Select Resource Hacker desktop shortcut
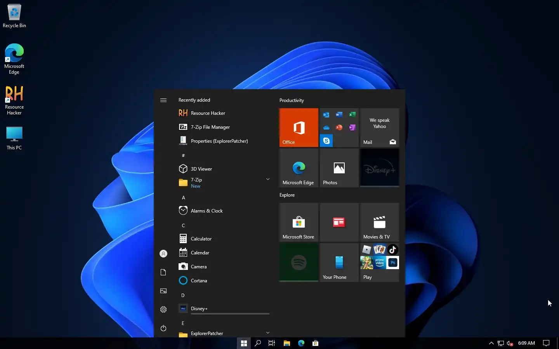 click(x=14, y=100)
